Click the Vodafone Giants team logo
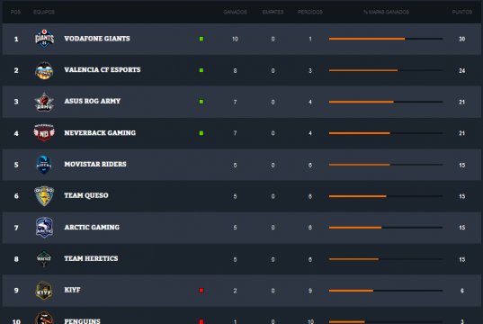 tap(44, 39)
